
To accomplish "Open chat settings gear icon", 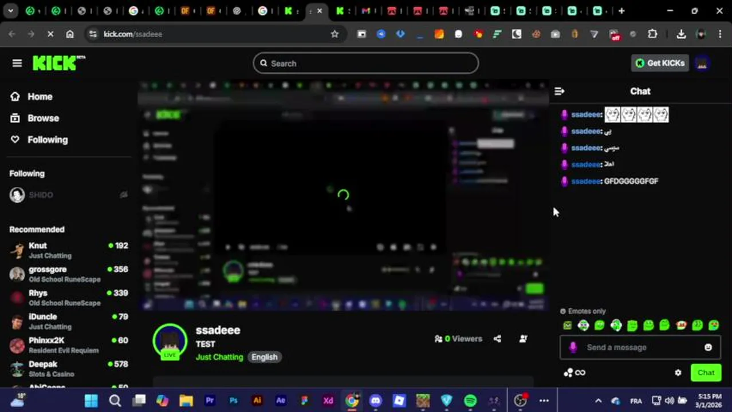I will click(678, 373).
